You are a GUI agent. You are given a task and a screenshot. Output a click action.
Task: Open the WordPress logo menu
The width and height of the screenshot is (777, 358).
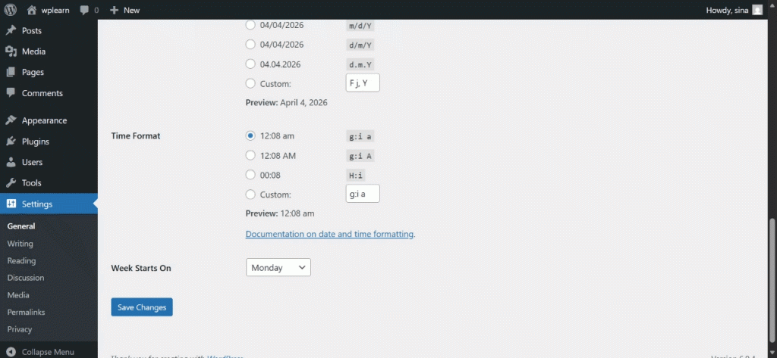(x=11, y=10)
